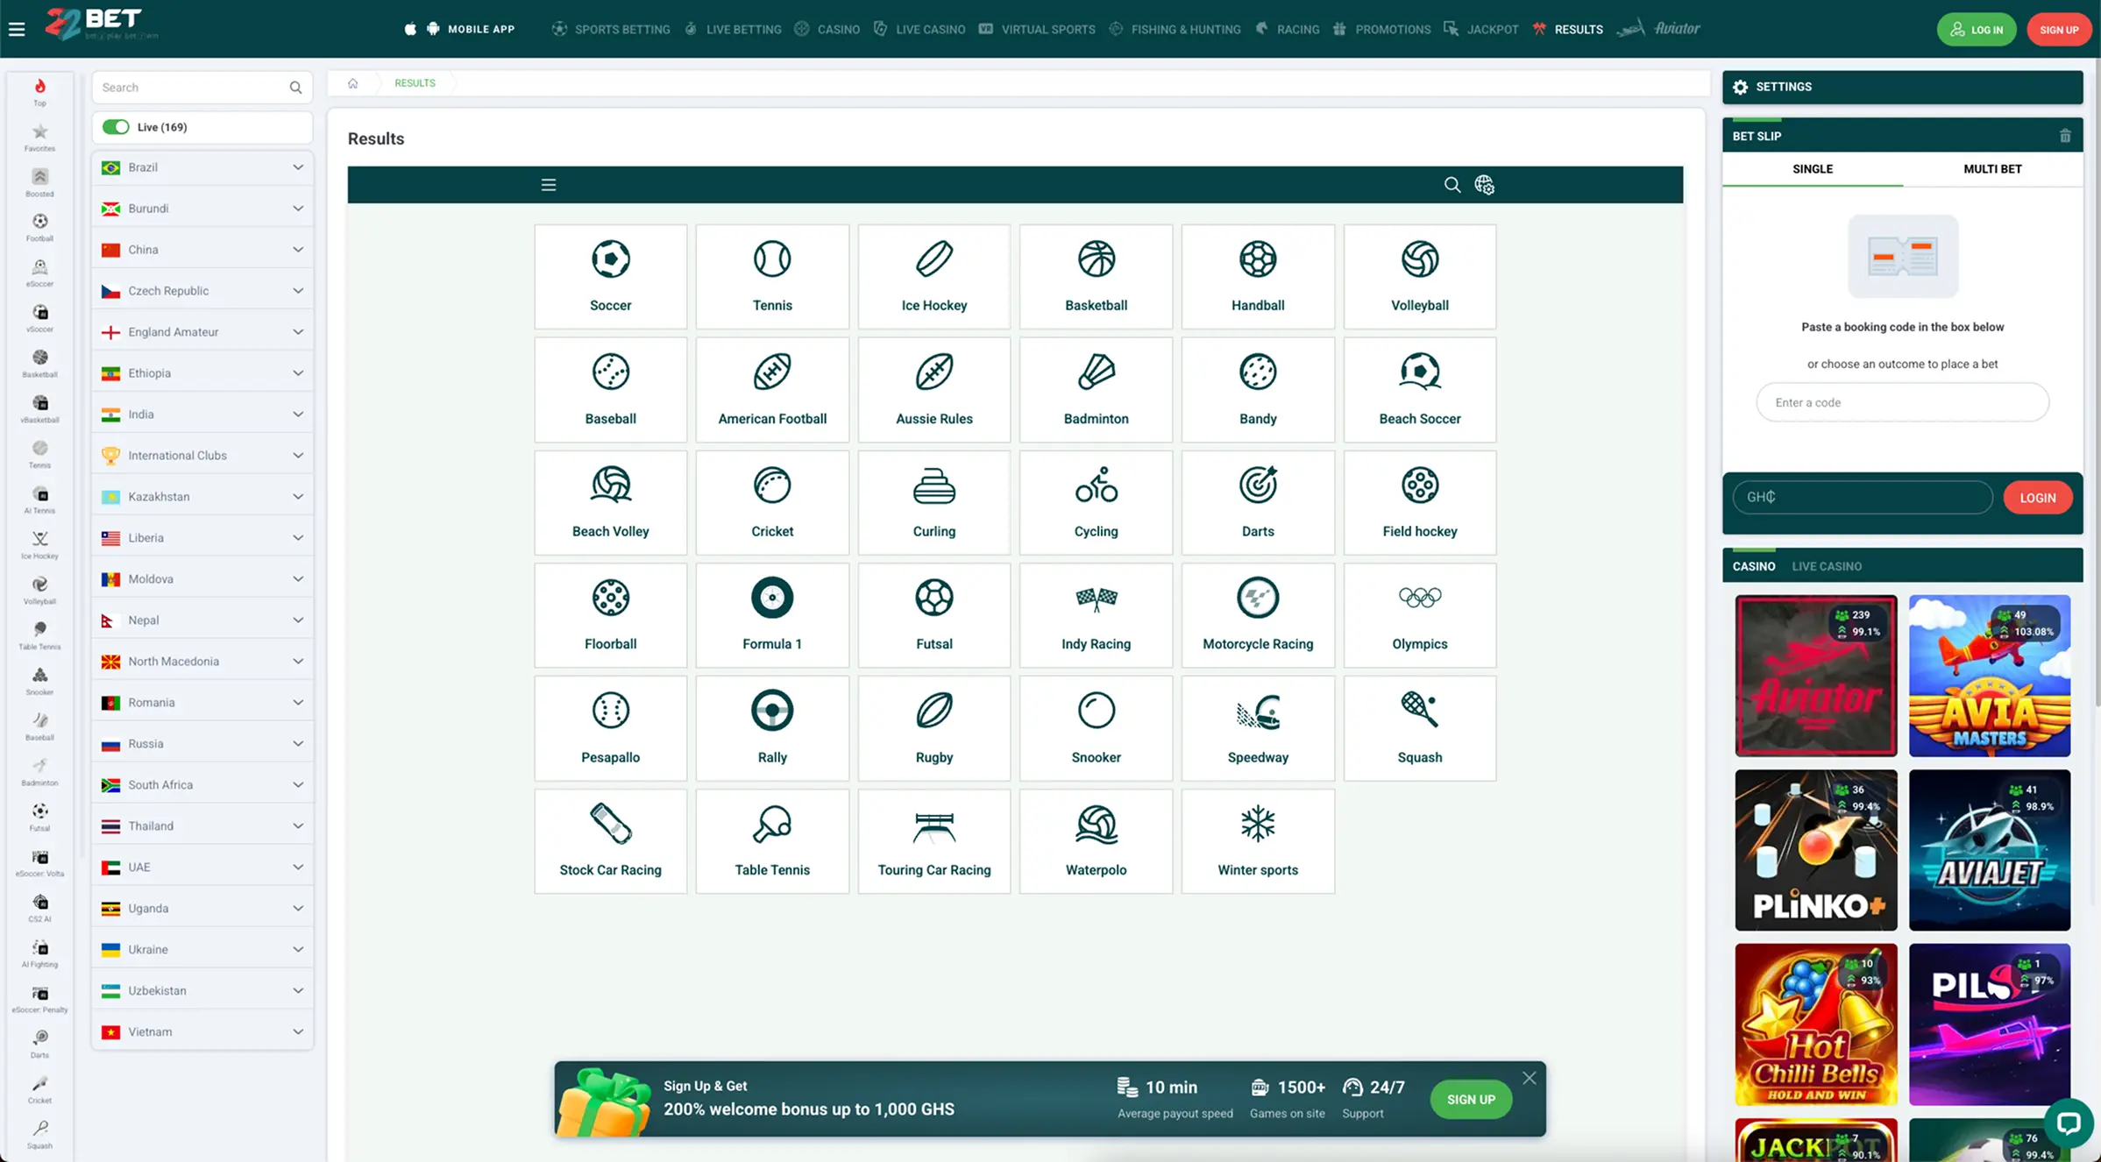Viewport: 2101px width, 1162px height.
Task: Open Sports Betting in top navigation
Action: click(611, 29)
